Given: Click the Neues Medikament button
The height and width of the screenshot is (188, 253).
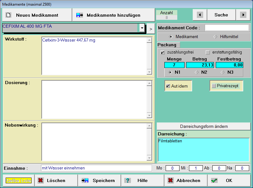Looking at the screenshot, I should click(37, 15).
